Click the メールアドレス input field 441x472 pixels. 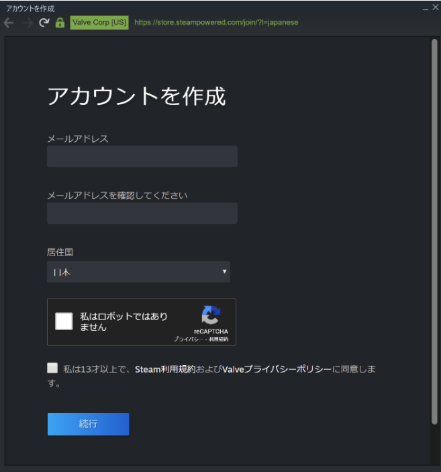click(142, 157)
